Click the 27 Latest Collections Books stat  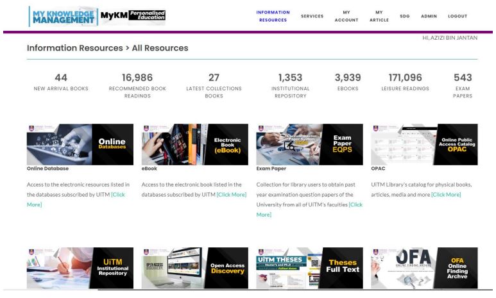214,86
